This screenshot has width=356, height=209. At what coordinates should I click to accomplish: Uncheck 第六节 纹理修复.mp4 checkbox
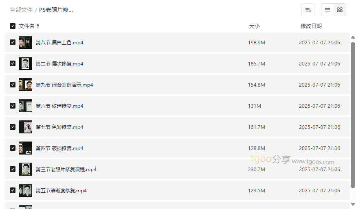pos(13,106)
